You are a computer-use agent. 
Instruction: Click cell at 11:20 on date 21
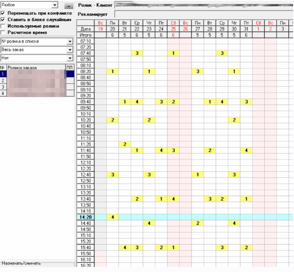point(125,144)
